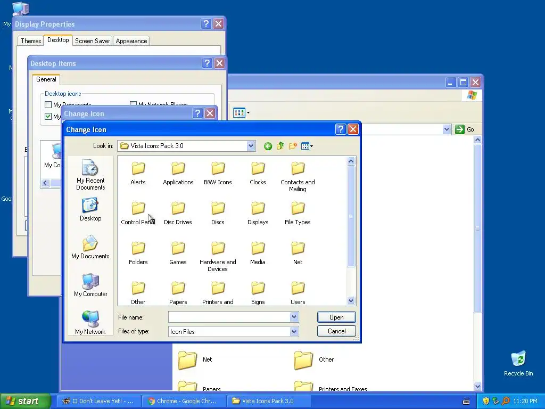The height and width of the screenshot is (409, 545).
Task: Switch to Chrome taskbar button
Action: [184, 401]
